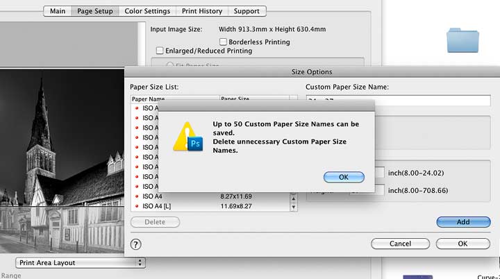Dismiss the alert with its OK button

tap(344, 177)
